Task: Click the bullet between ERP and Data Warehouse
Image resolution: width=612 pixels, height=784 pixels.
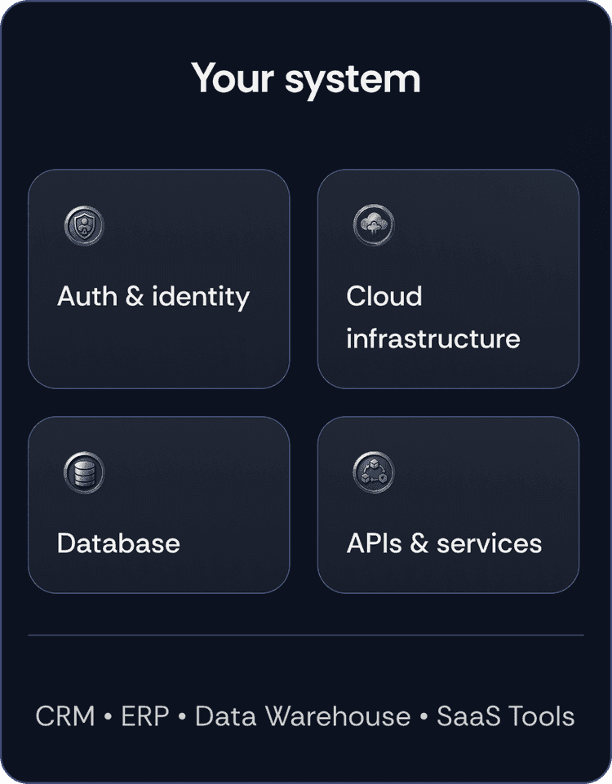Action: [x=182, y=718]
